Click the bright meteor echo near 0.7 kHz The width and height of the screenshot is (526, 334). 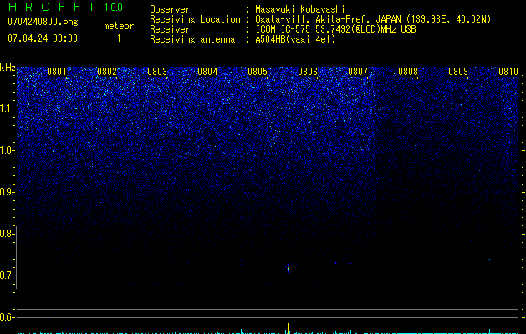(x=289, y=268)
